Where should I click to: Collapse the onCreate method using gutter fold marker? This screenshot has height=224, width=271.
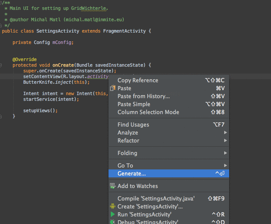coord(2,65)
